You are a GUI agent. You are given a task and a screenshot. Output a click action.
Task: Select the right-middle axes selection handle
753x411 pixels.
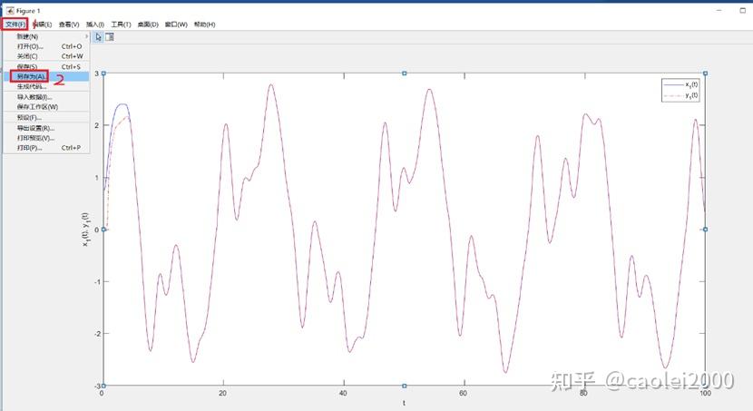706,230
